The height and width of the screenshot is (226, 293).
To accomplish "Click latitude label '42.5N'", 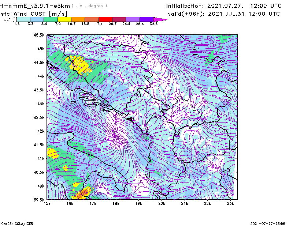I will 39,117.
